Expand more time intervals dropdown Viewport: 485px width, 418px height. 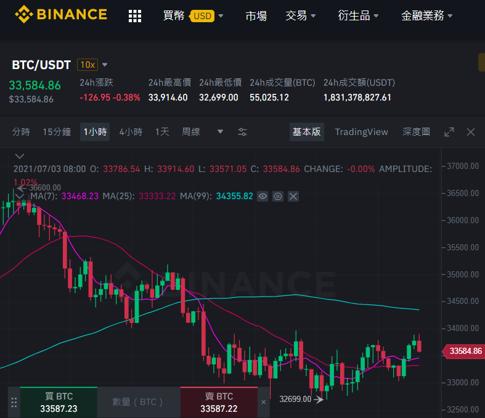coord(220,132)
